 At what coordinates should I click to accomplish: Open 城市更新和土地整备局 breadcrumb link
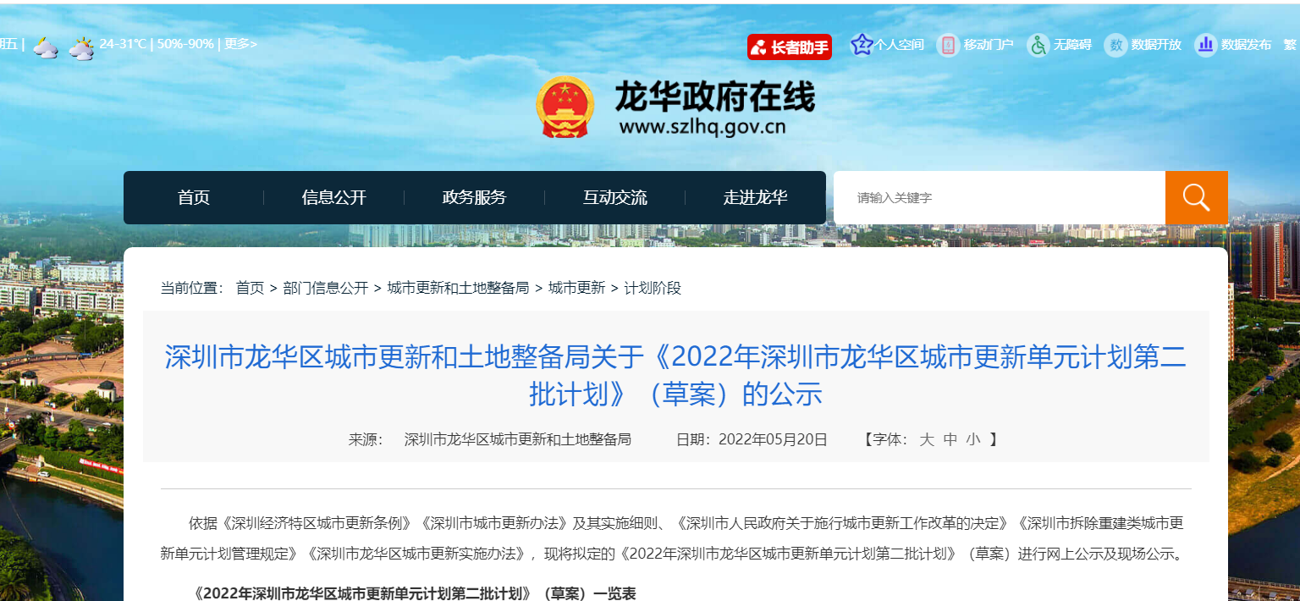tap(458, 288)
